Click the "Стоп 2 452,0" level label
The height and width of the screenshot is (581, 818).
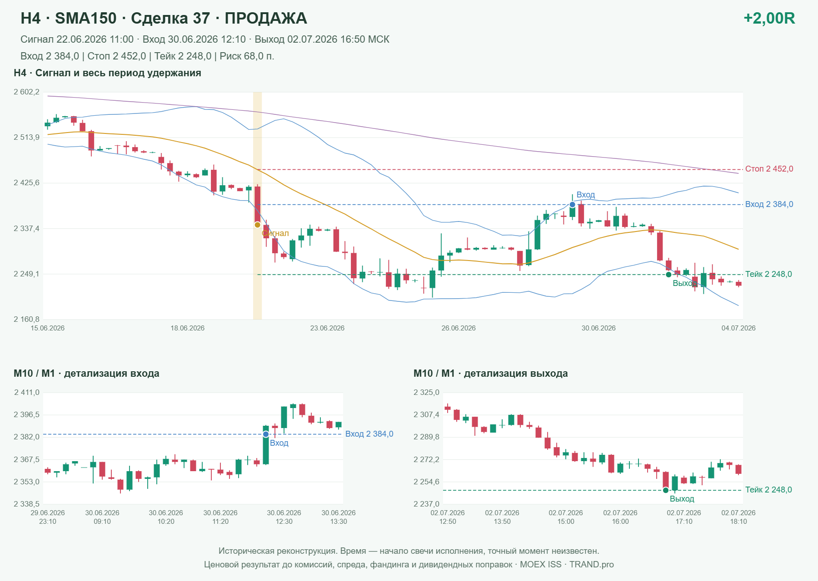pos(769,169)
